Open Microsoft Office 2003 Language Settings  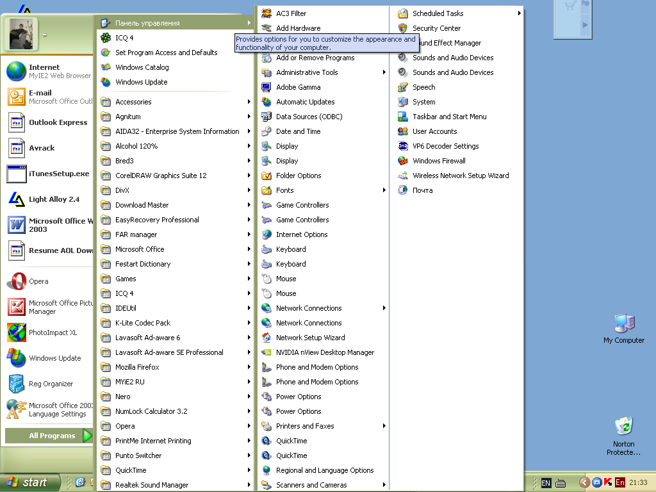coord(49,409)
